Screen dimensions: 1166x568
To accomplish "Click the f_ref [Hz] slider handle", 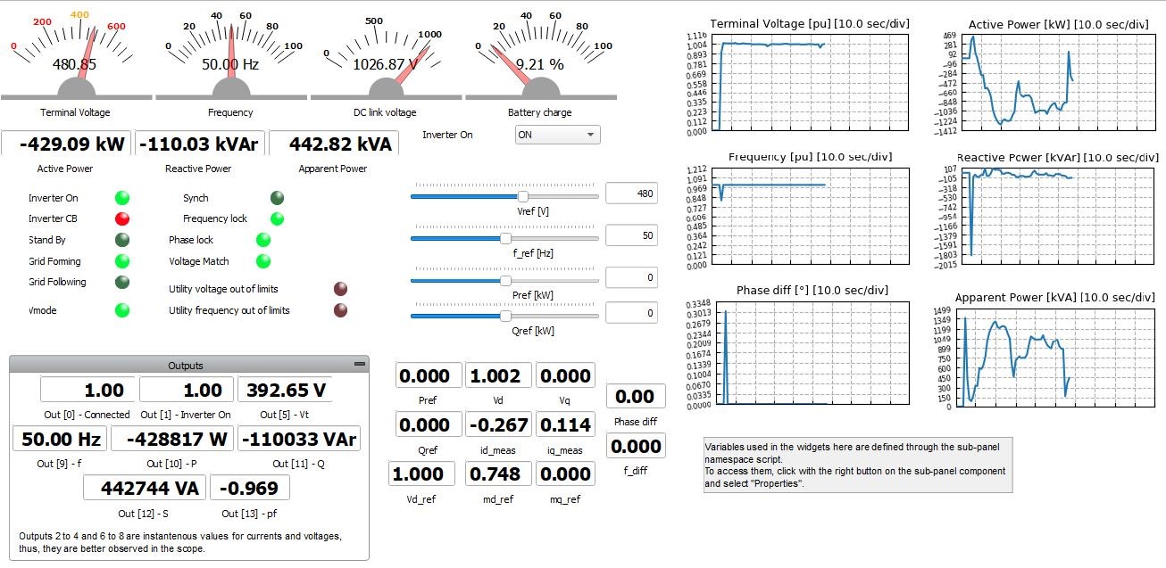I will point(505,238).
